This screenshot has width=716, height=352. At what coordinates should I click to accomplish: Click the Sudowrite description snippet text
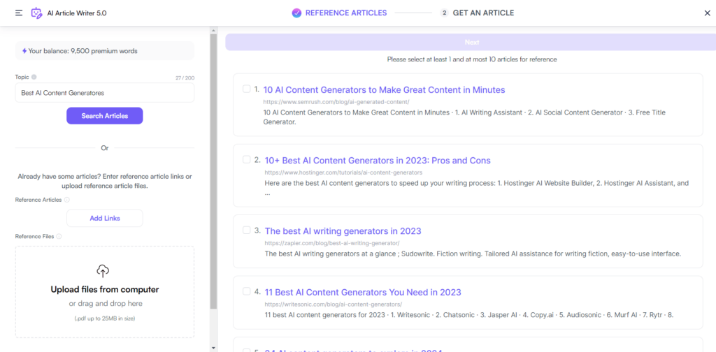pyautogui.click(x=473, y=254)
